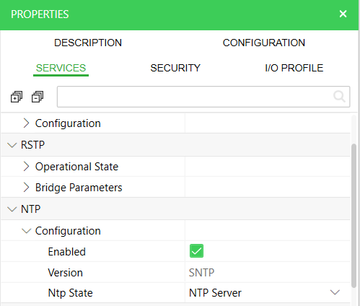Click into the properties search field
Screen dimensions: 360x306
point(195,97)
